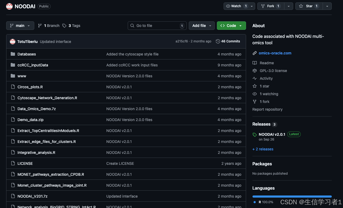343x208 pixels.
Task: Click the green tag icon beside NOODAI v2.0.1
Action: click(x=255, y=135)
